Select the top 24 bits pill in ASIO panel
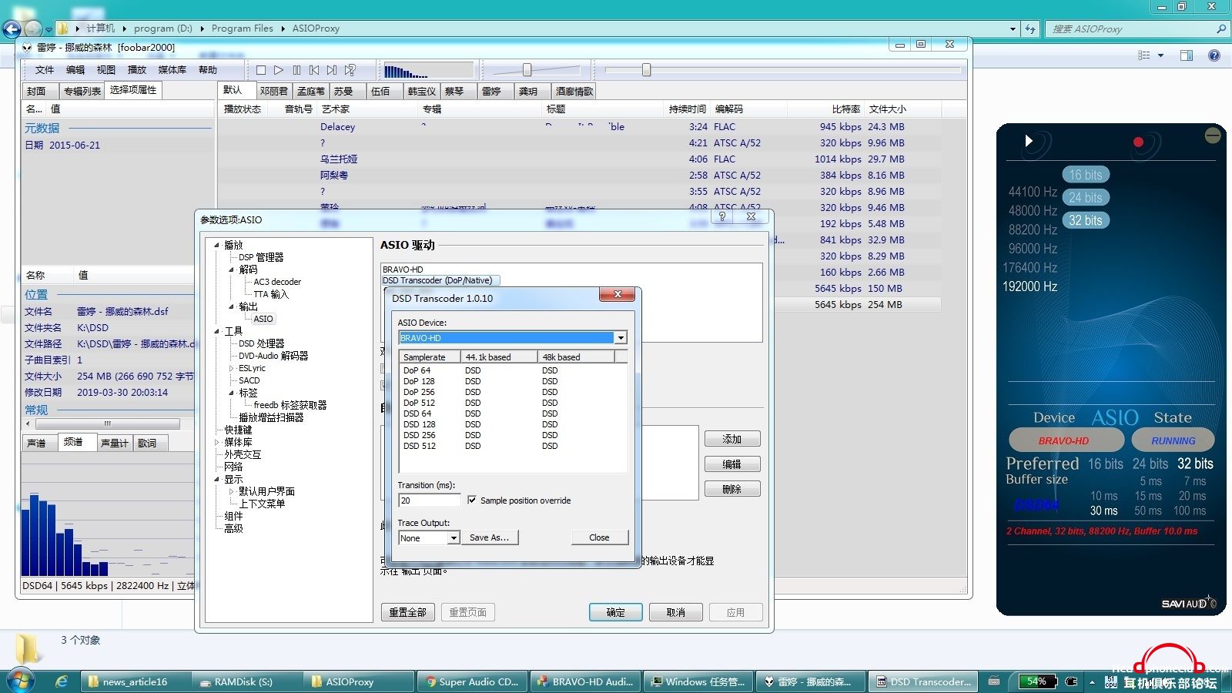The height and width of the screenshot is (693, 1232). 1086,198
